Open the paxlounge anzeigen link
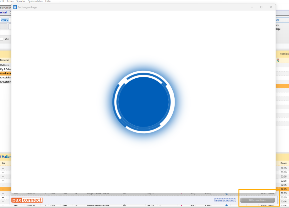The image size is (289, 208). [x=225, y=200]
